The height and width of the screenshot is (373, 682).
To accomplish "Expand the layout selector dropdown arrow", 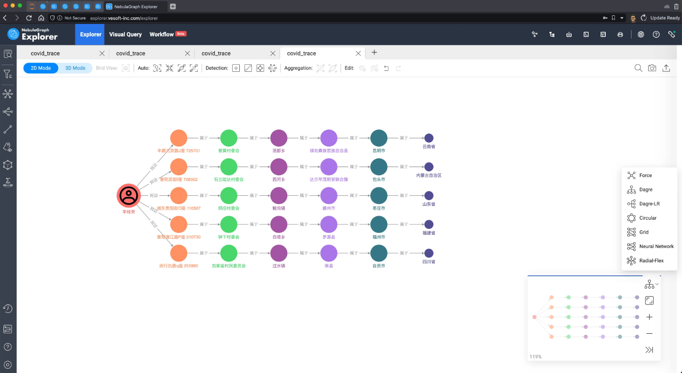I will [657, 284].
